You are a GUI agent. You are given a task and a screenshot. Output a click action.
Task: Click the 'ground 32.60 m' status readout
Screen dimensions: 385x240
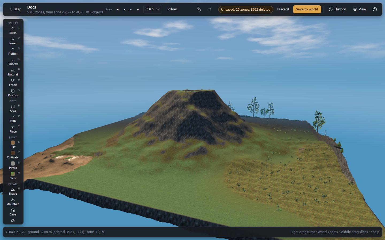coord(56,232)
